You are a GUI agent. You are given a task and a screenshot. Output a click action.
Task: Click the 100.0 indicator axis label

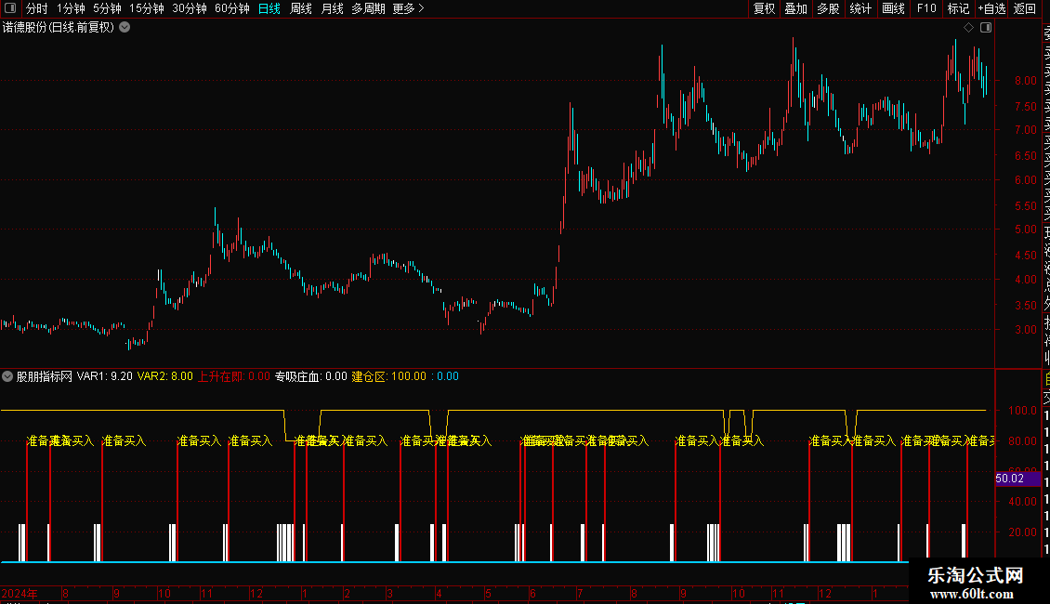[x=1022, y=410]
